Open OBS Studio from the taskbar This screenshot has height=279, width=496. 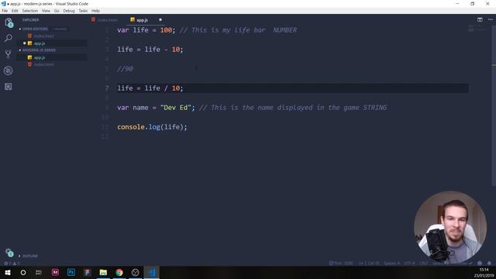[x=136, y=272]
